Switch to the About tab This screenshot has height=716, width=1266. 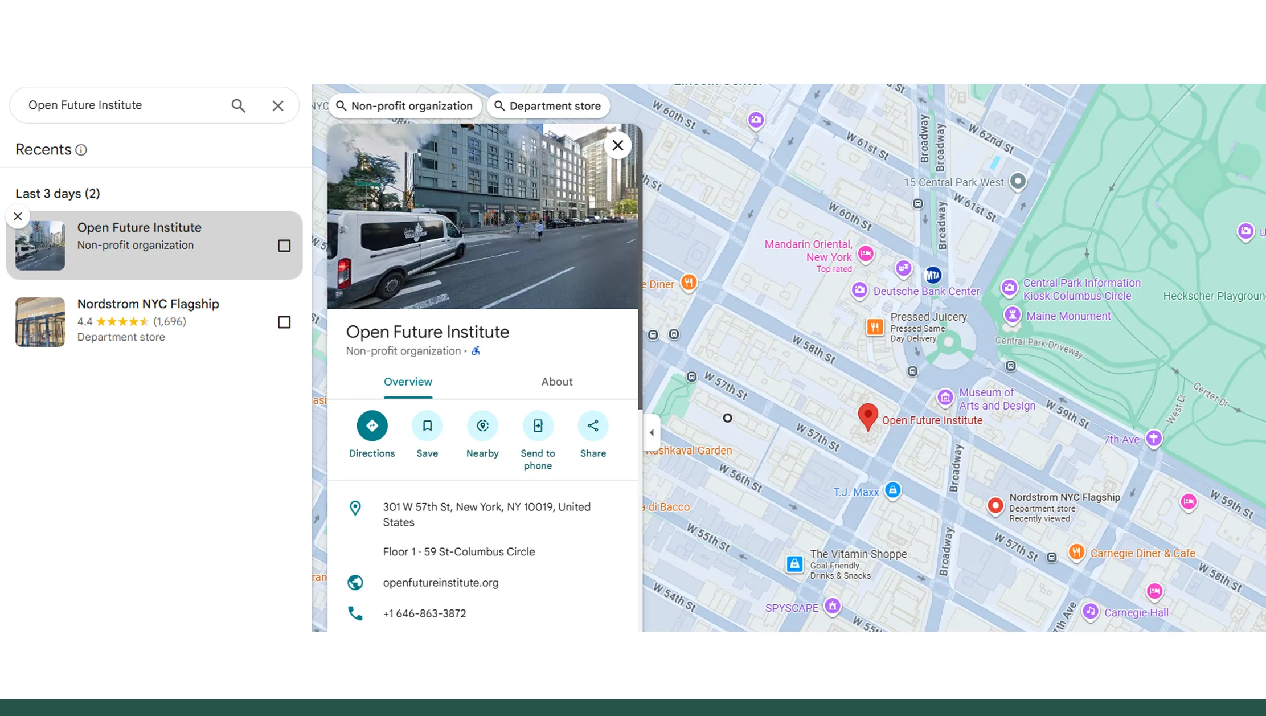point(556,382)
